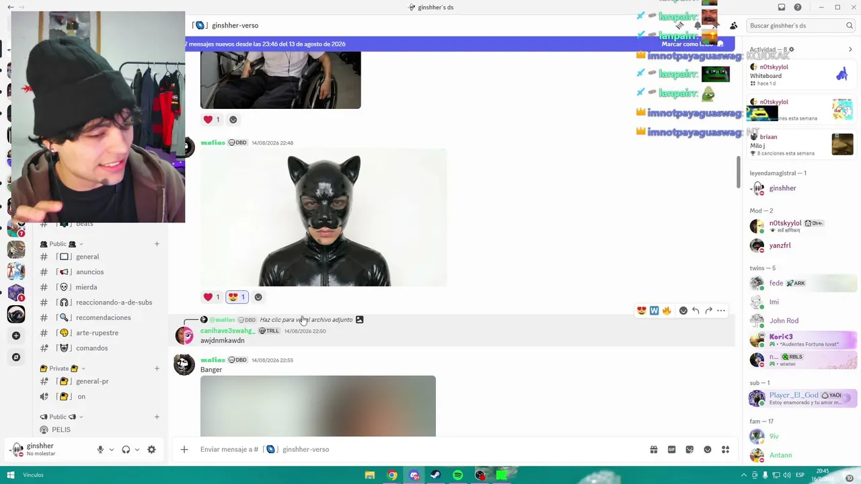
Task: Open the Discord help icon
Action: point(798,7)
